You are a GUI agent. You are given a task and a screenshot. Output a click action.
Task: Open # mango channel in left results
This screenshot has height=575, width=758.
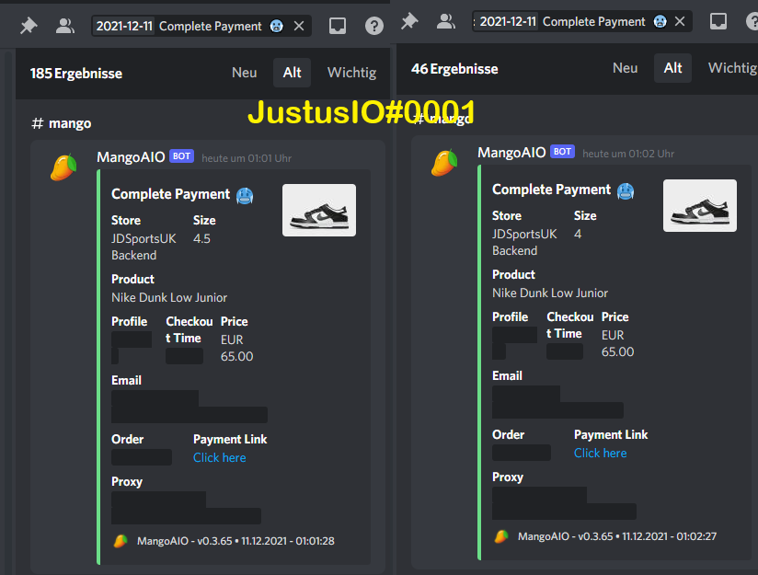coord(62,123)
